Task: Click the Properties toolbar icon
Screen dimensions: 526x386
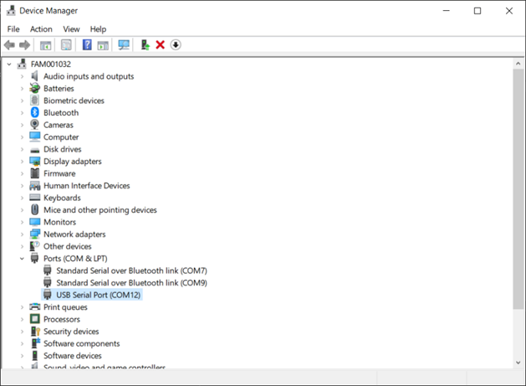Action: (x=66, y=45)
